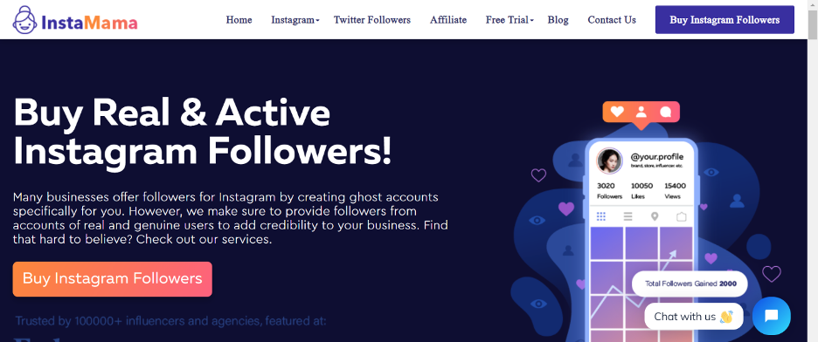Select the grid view icon on phone mockup
818x342 pixels.
click(x=600, y=216)
